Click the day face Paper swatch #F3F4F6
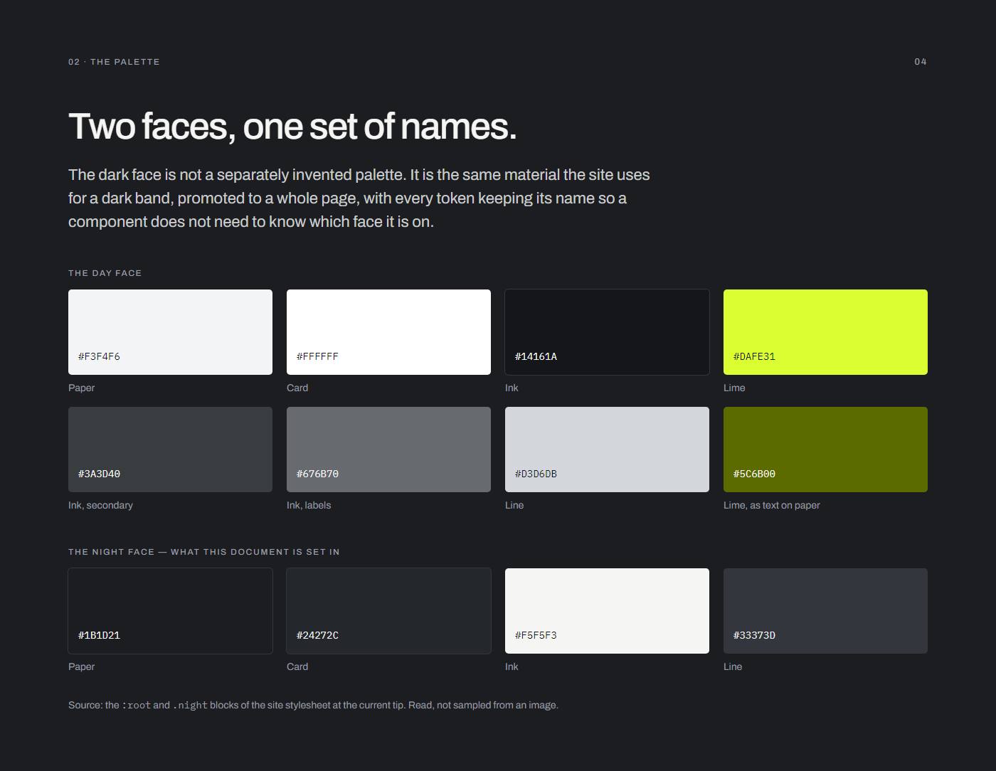The image size is (996, 771). 170,332
